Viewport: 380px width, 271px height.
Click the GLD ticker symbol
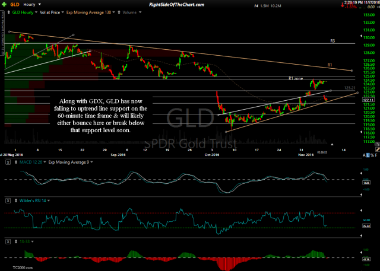15,5
